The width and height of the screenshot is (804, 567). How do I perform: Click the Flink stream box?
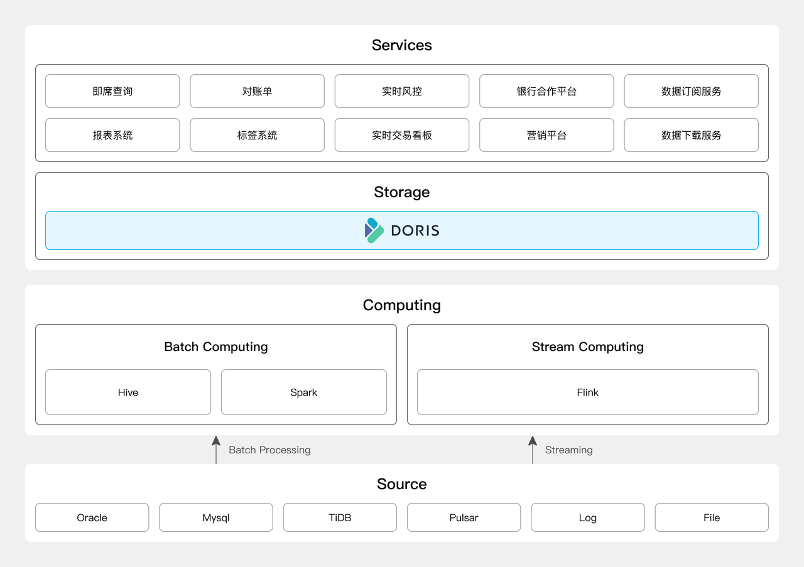(x=588, y=392)
